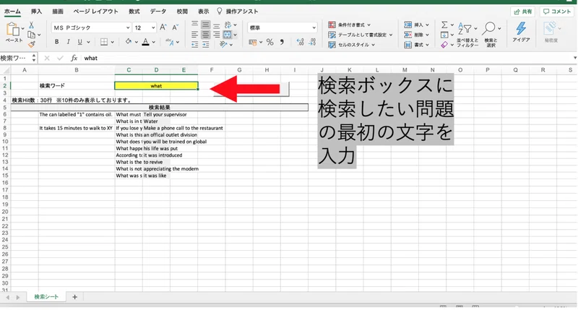
Task: Select the Format Painter brush icon
Action: coord(32,44)
